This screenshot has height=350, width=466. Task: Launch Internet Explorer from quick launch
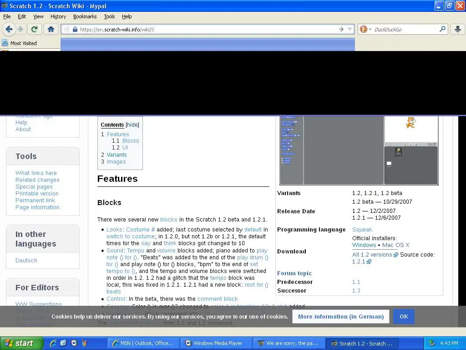(x=53, y=343)
